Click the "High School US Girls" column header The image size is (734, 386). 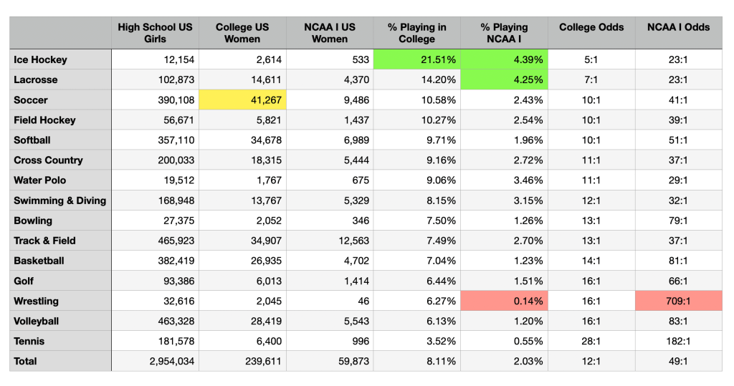(x=155, y=33)
